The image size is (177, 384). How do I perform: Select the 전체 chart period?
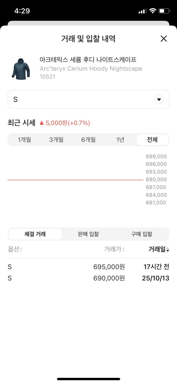pyautogui.click(x=152, y=140)
